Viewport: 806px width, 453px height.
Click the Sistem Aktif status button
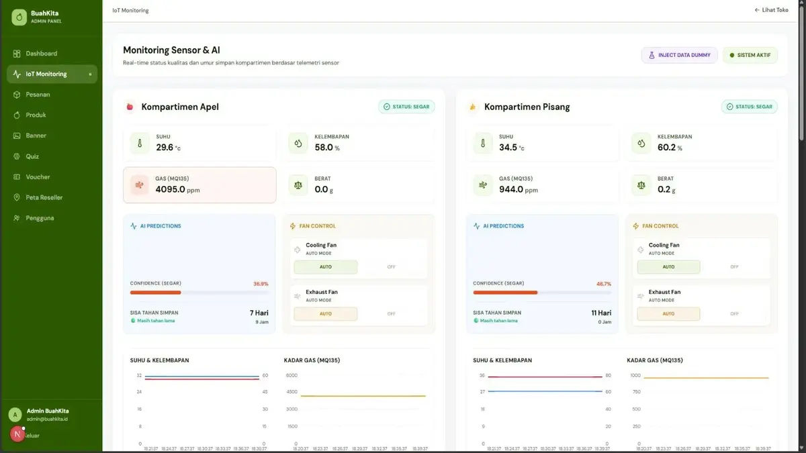[750, 55]
